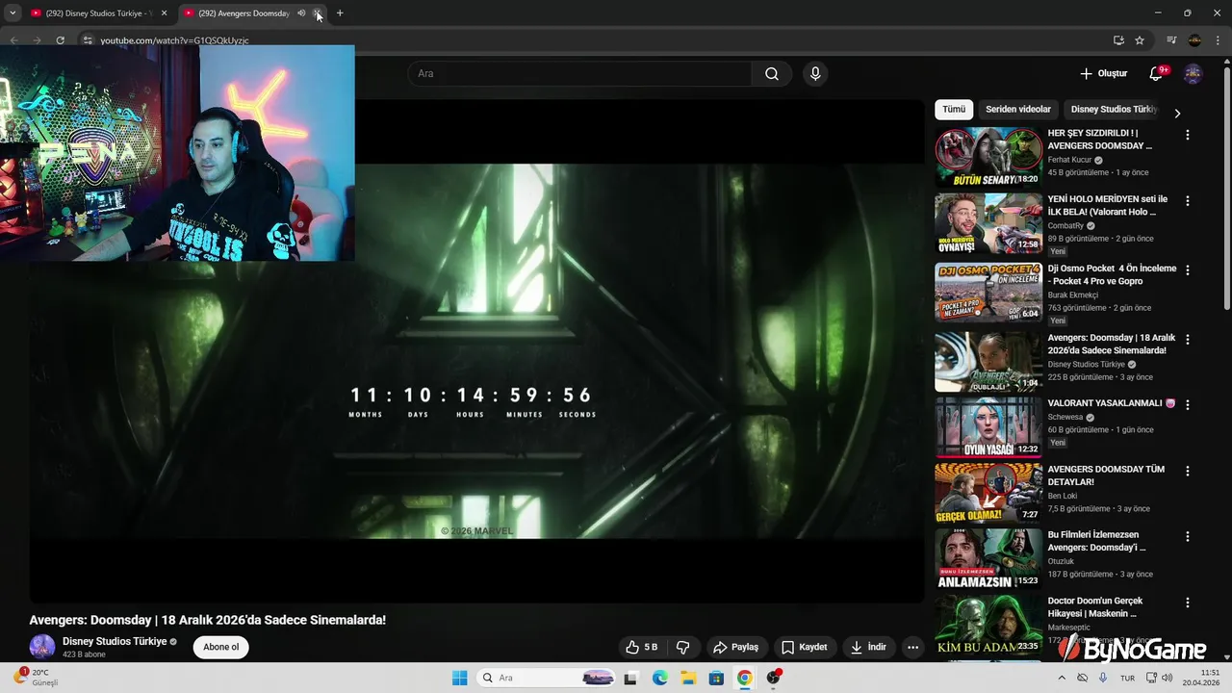Click the Oluştur create button
Viewport: 1232px width, 693px height.
tap(1103, 74)
